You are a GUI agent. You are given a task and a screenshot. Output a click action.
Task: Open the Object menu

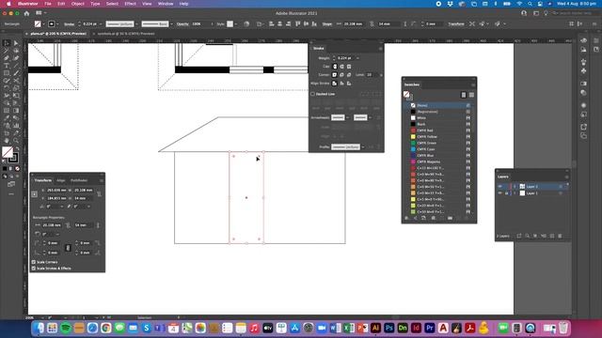pyautogui.click(x=77, y=4)
